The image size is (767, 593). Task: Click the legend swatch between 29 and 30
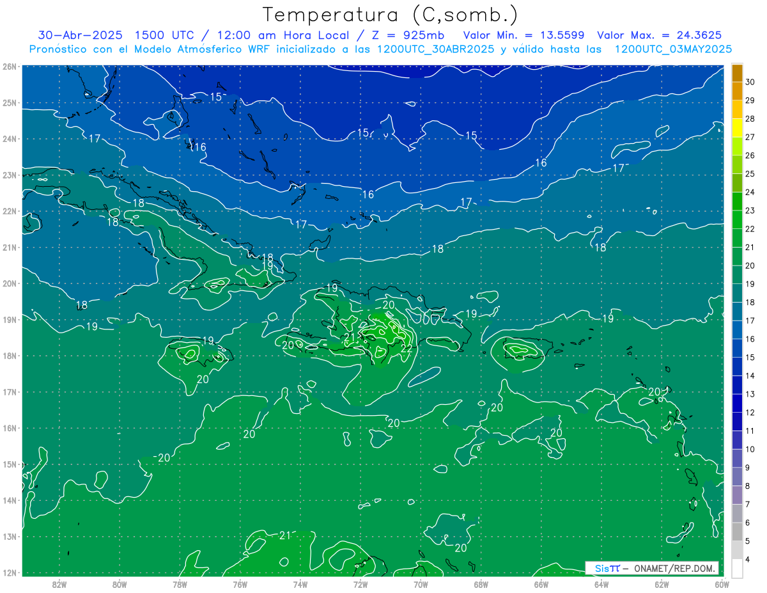pyautogui.click(x=737, y=91)
